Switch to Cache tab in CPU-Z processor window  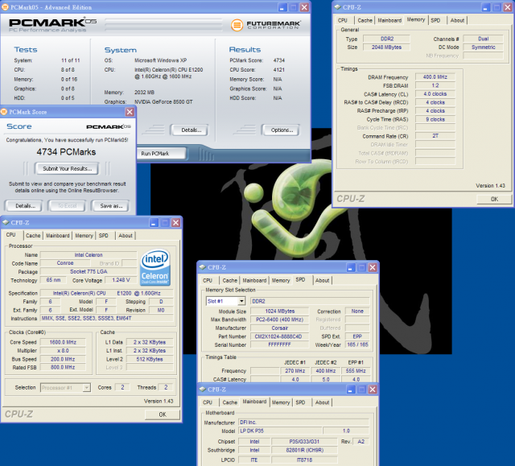[x=33, y=236]
